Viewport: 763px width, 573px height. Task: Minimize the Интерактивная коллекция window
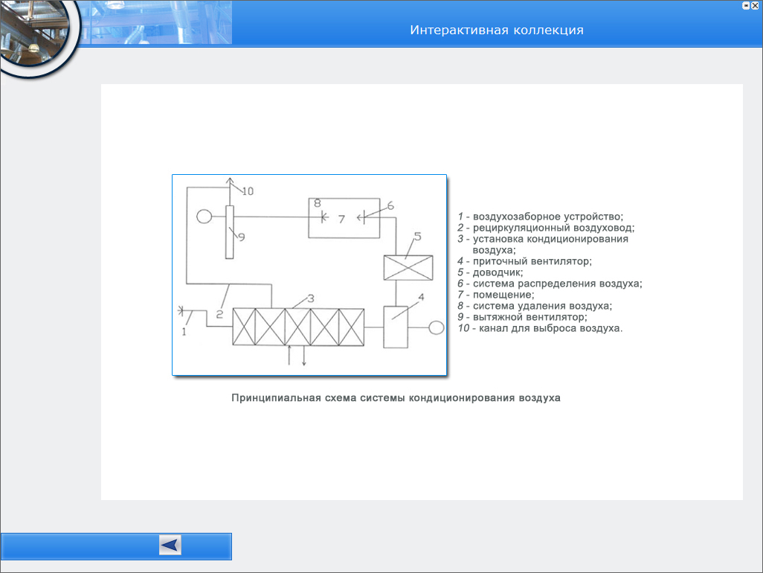coord(745,4)
